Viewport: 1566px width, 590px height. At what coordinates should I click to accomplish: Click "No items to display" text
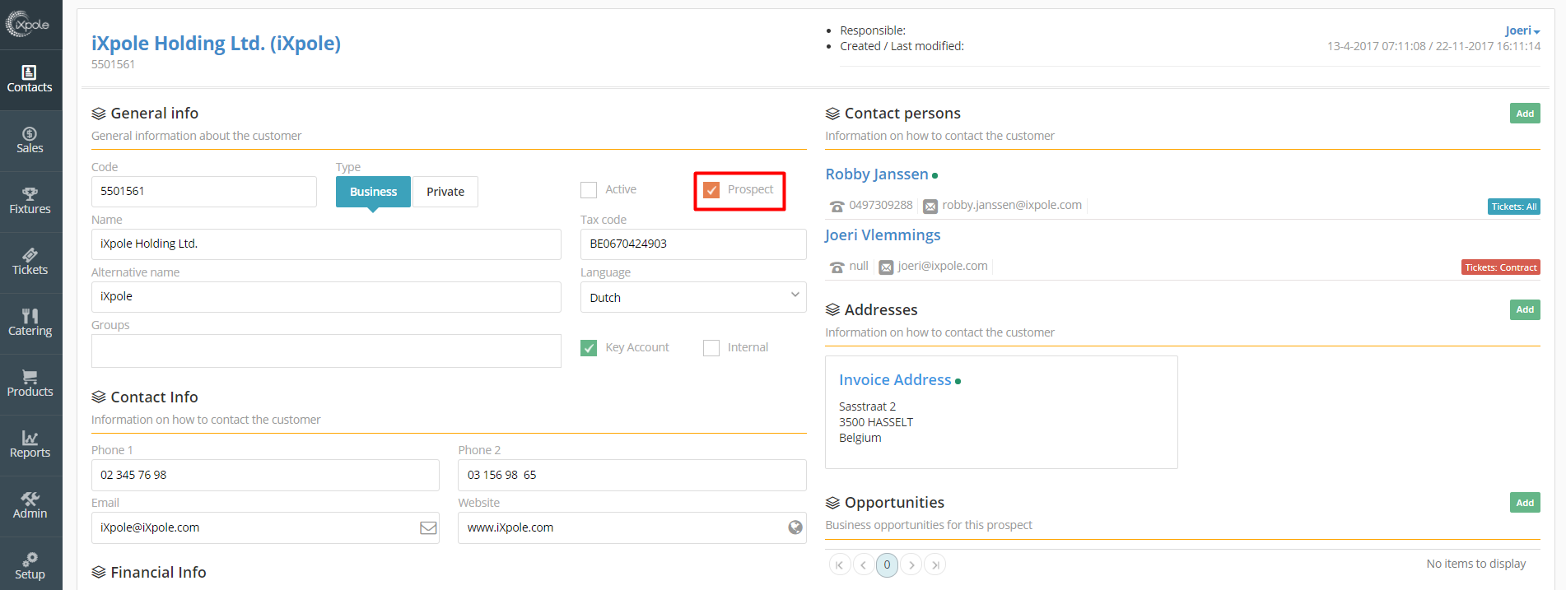click(1476, 564)
